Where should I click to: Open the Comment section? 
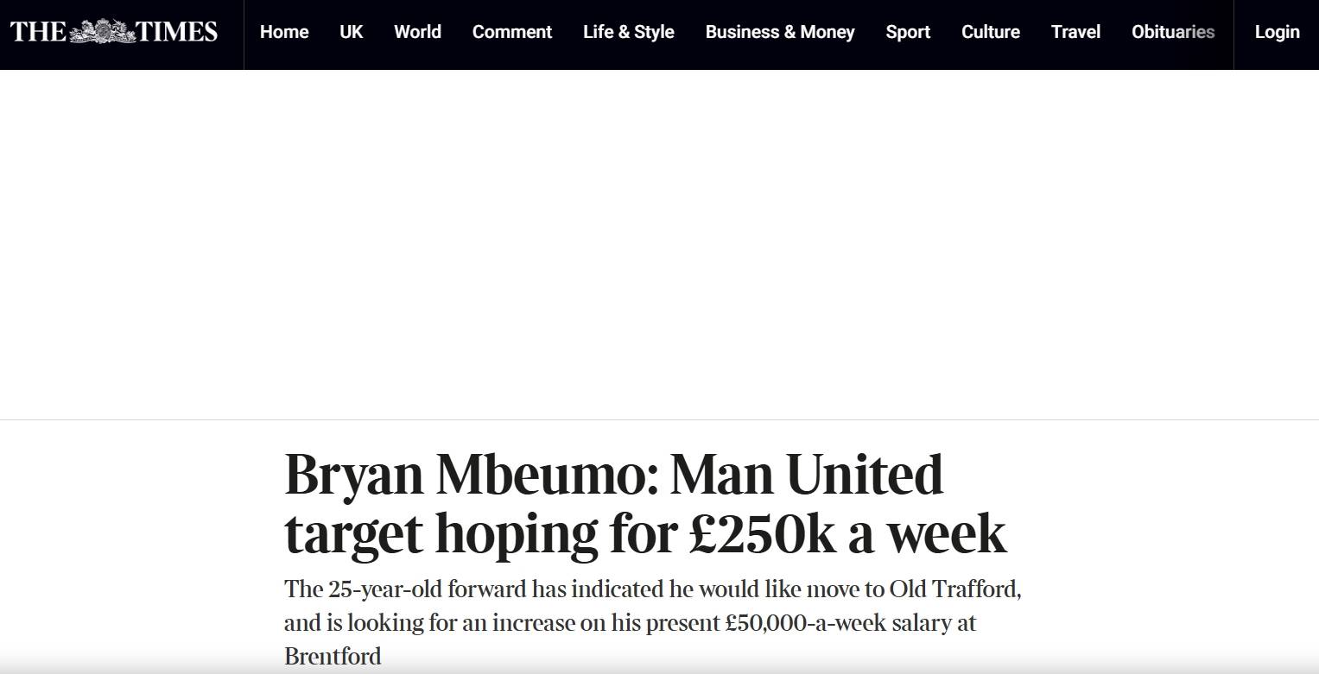click(512, 32)
